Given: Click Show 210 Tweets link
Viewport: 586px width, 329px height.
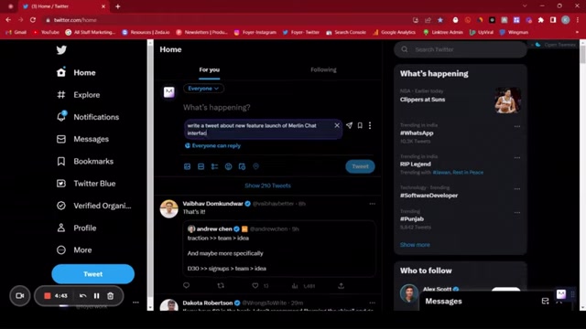Looking at the screenshot, I should point(267,186).
